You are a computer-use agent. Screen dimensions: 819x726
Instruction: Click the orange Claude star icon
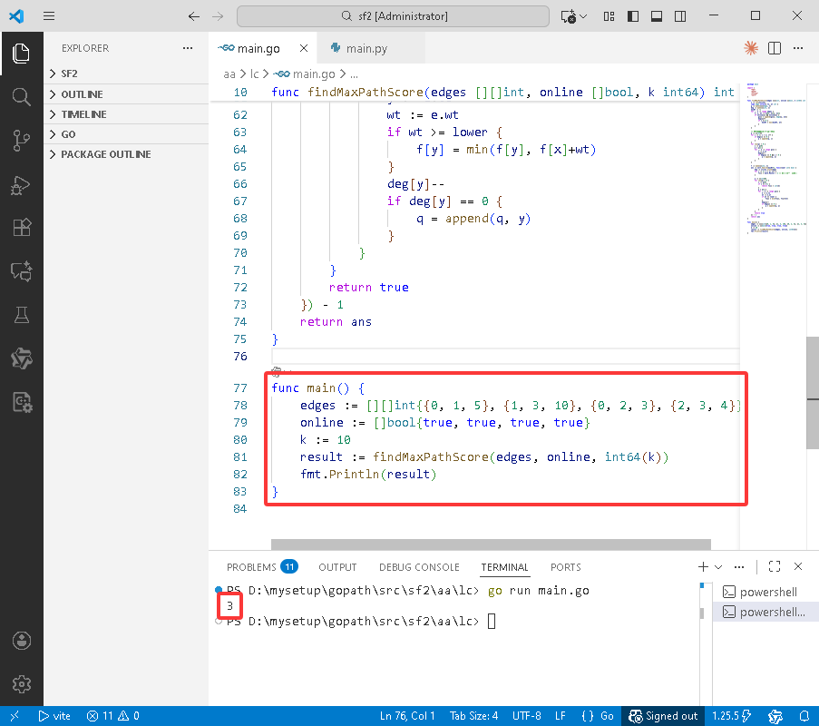point(751,48)
